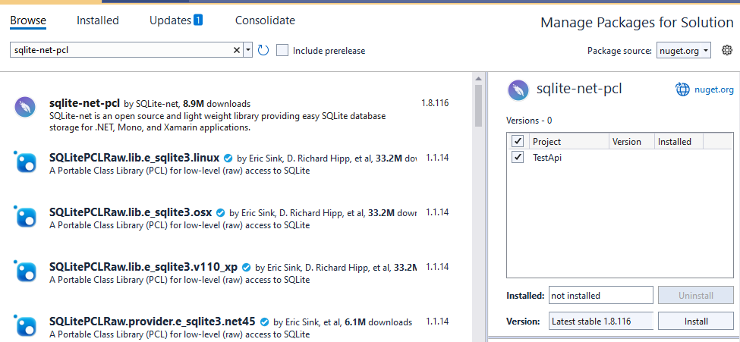The width and height of the screenshot is (740, 342).
Task: Click the Installed field showing not installed
Action: tap(601, 295)
